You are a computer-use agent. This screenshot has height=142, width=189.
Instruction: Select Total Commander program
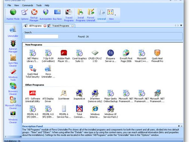click(x=79, y=112)
